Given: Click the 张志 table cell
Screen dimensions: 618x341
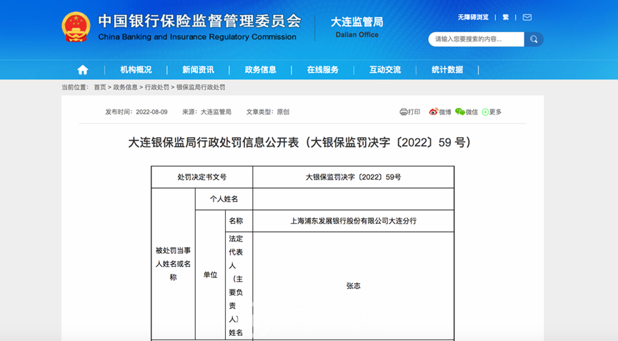Looking at the screenshot, I should (354, 286).
